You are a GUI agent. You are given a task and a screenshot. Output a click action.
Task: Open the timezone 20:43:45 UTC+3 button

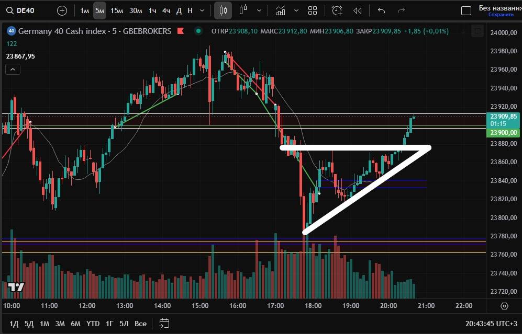pos(491,324)
